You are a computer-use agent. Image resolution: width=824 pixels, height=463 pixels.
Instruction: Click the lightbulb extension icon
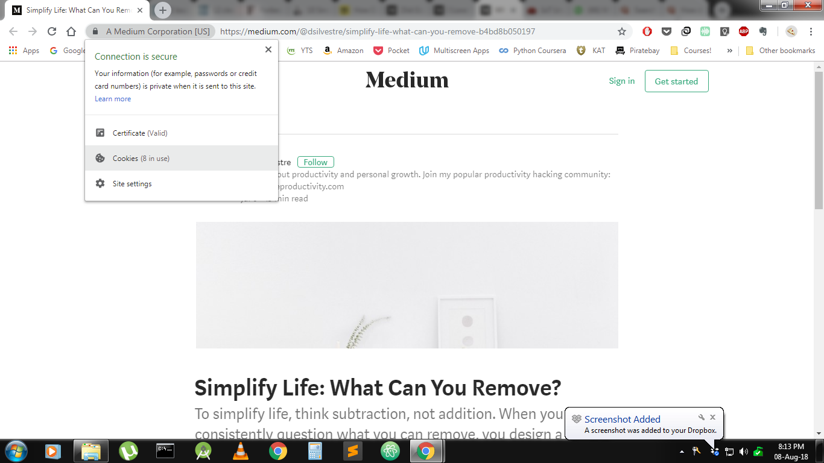[x=724, y=31]
